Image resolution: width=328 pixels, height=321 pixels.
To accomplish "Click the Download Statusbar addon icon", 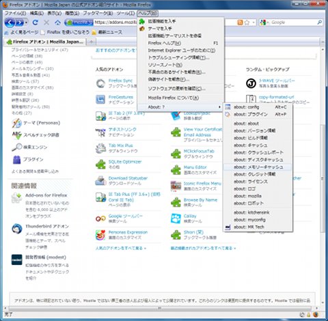I will [100, 181].
